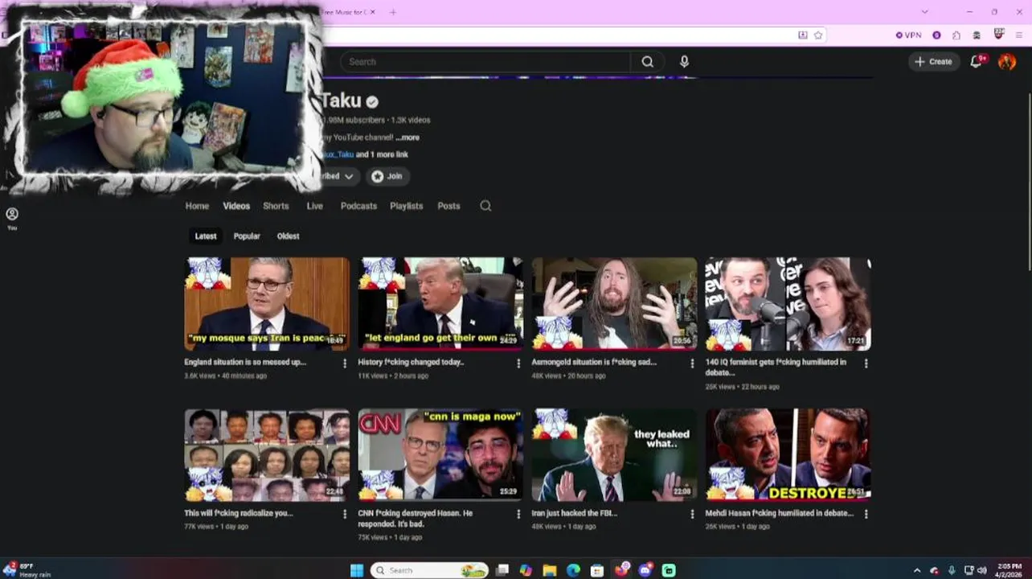Open the 'and 1 more link' text
This screenshot has height=579, width=1032.
click(x=382, y=154)
